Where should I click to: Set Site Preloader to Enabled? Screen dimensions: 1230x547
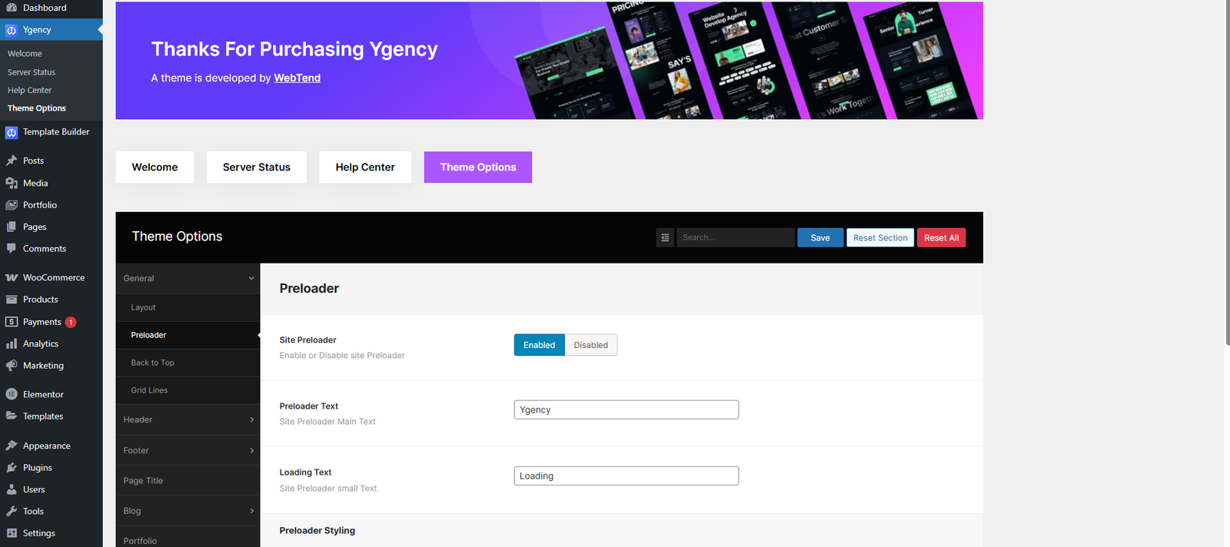(x=539, y=345)
